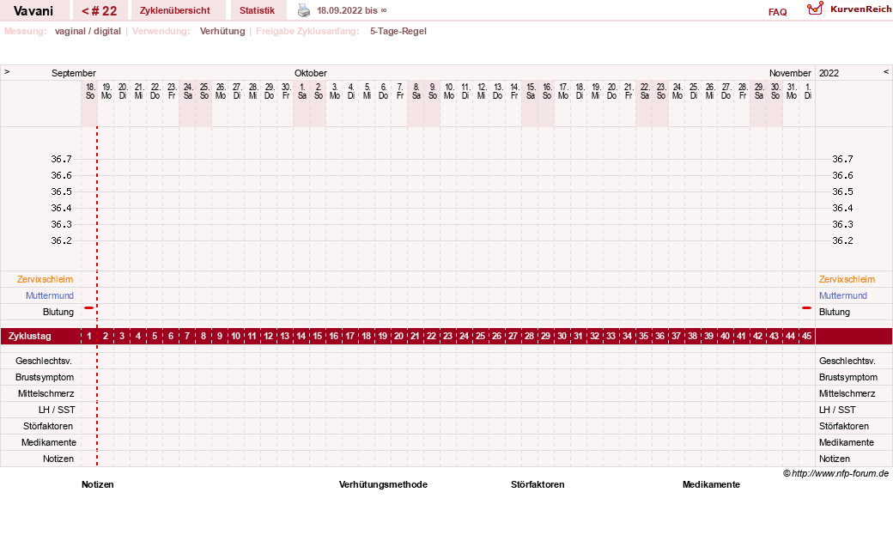Click the '1. Di' November date header

click(808, 91)
